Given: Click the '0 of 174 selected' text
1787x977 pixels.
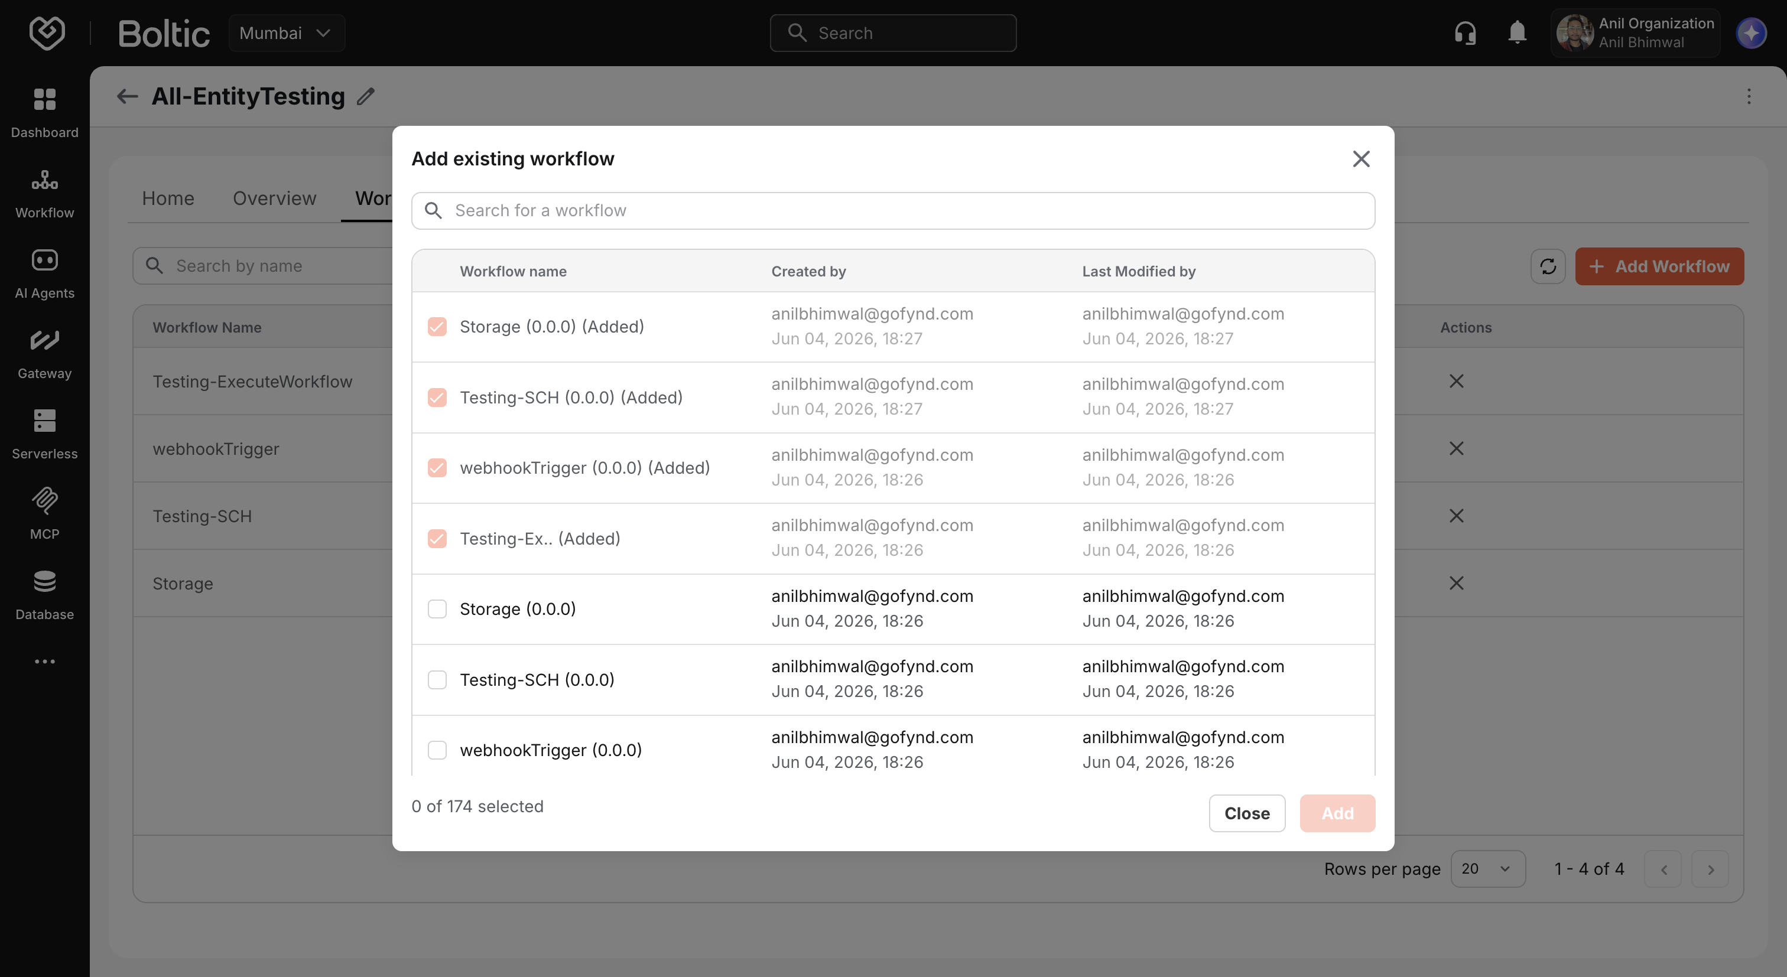Looking at the screenshot, I should (477, 806).
